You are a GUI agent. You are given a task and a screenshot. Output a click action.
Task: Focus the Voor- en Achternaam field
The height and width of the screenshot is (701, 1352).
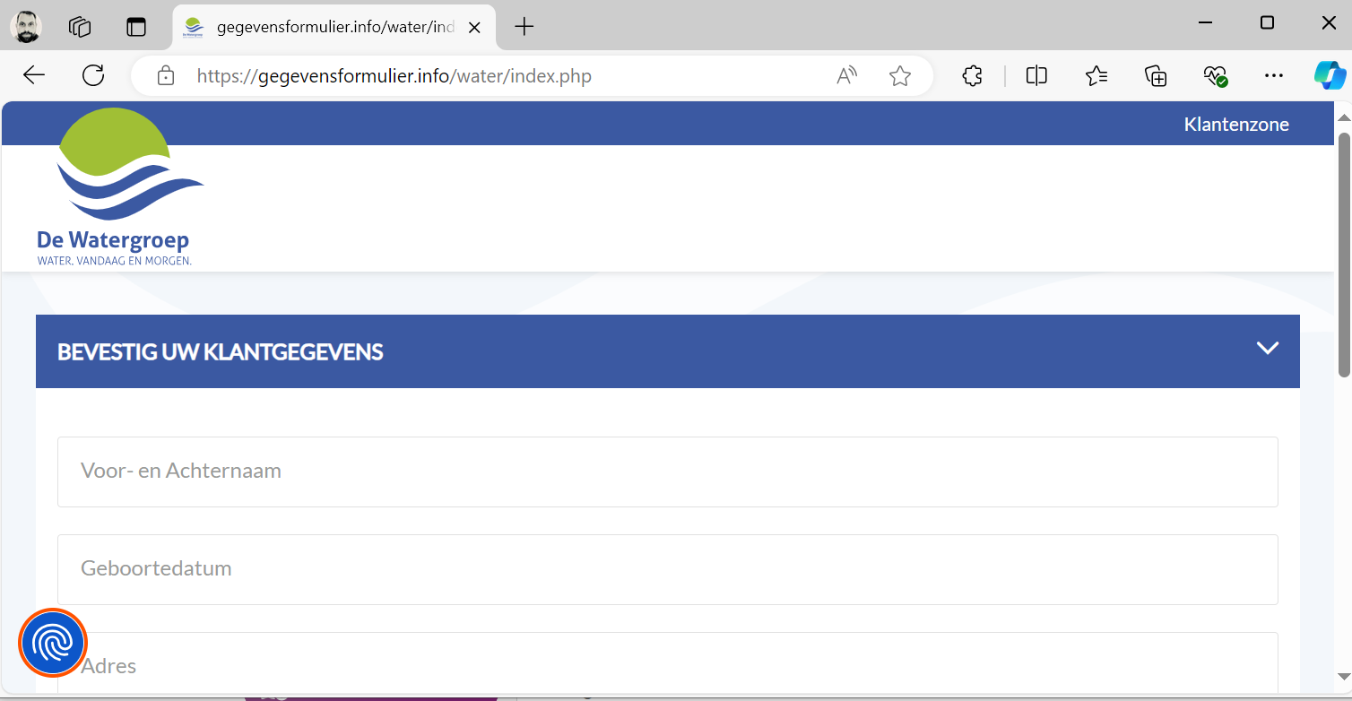tap(668, 472)
